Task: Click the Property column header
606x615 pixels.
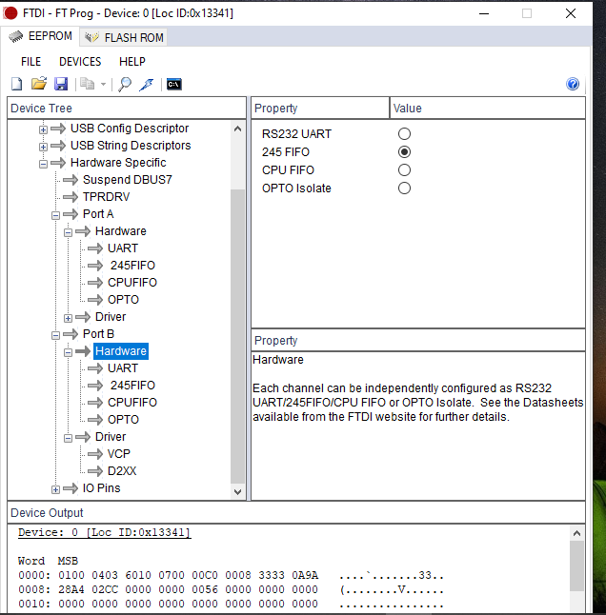Action: 320,109
